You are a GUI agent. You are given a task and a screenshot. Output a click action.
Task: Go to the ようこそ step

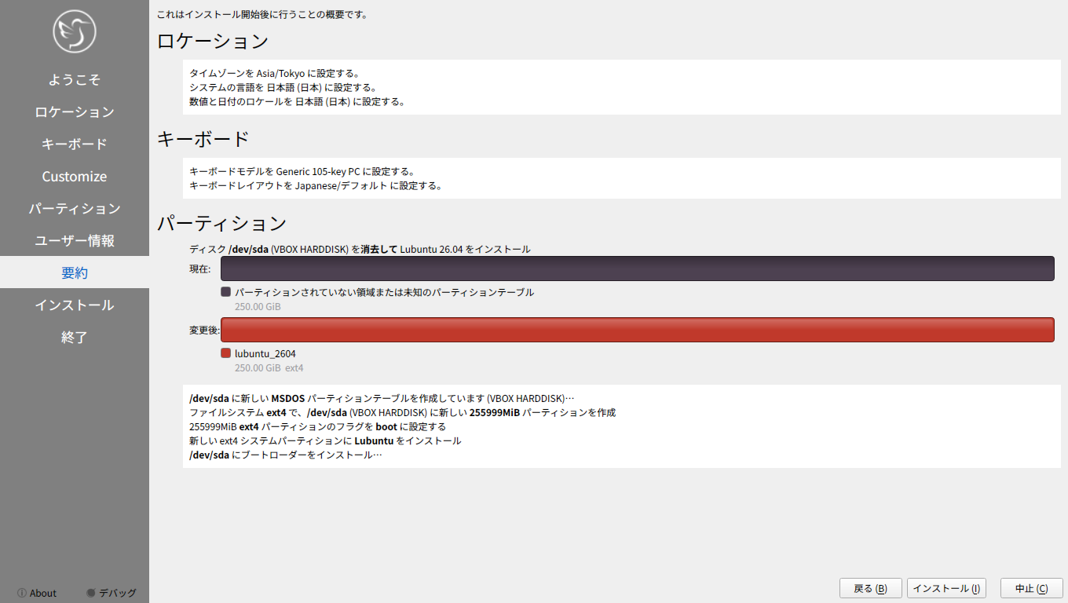pos(75,79)
